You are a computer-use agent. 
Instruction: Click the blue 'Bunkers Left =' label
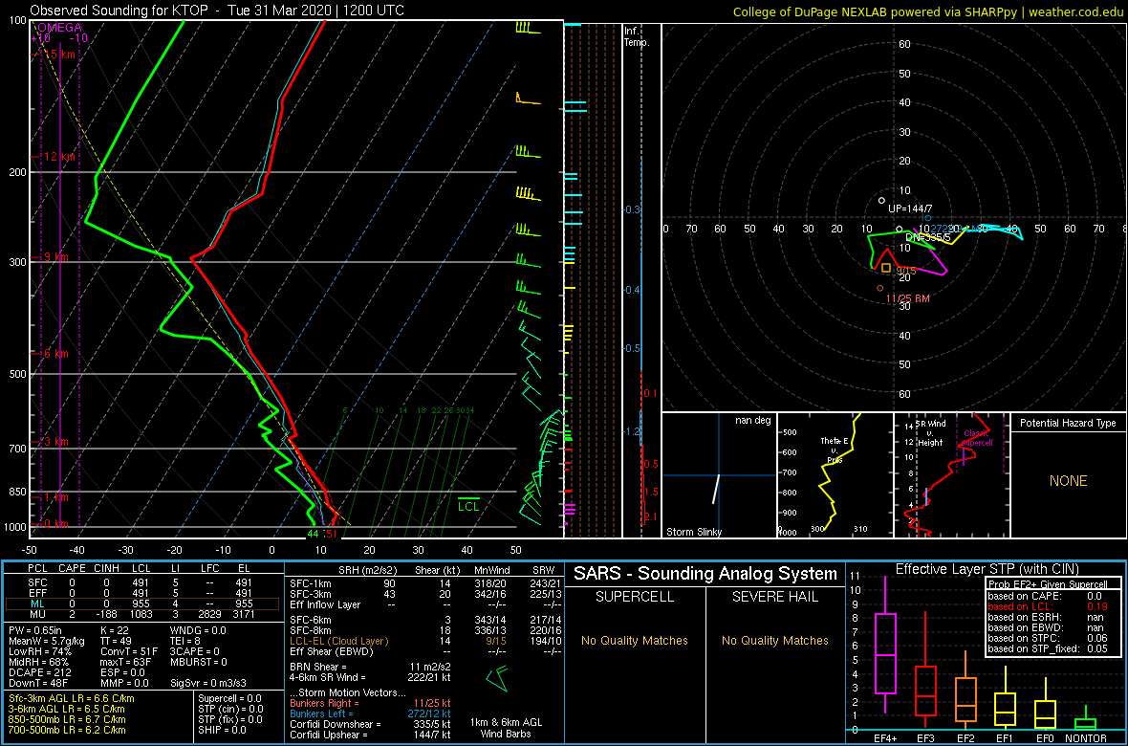pos(323,713)
